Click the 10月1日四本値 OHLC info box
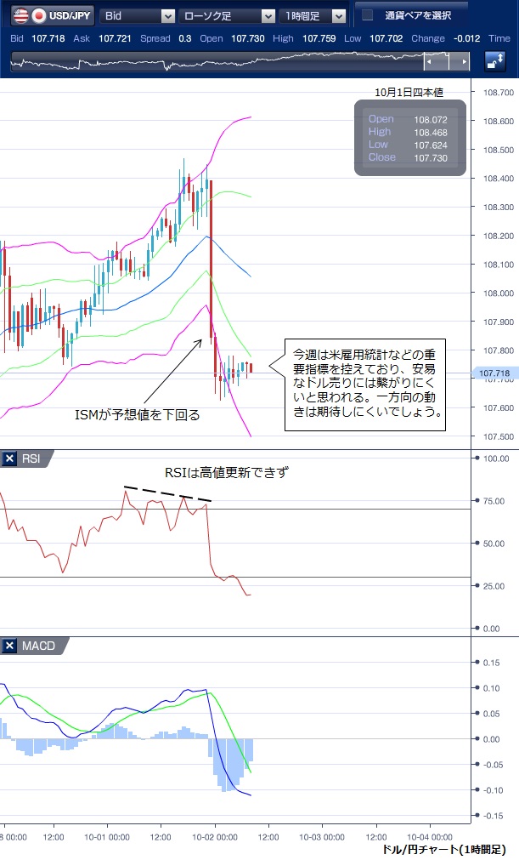 point(409,138)
